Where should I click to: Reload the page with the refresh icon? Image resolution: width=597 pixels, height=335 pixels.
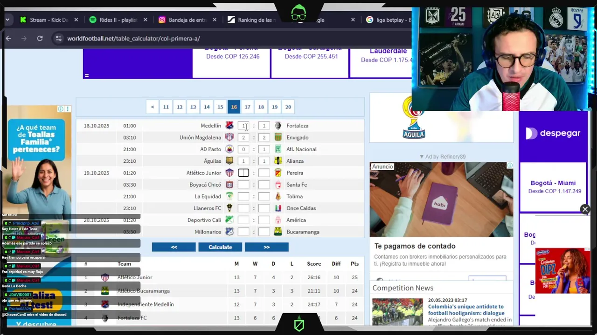point(40,39)
